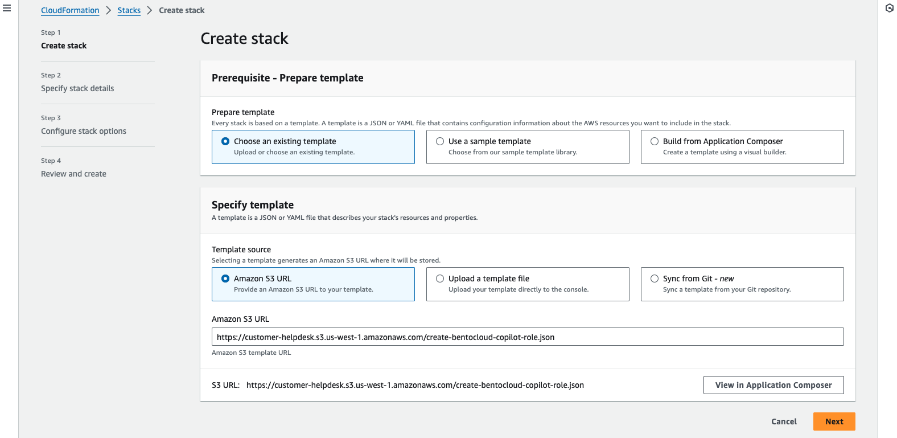This screenshot has width=897, height=438.
Task: Select Step 2 Specify stack details
Action: pyautogui.click(x=77, y=88)
